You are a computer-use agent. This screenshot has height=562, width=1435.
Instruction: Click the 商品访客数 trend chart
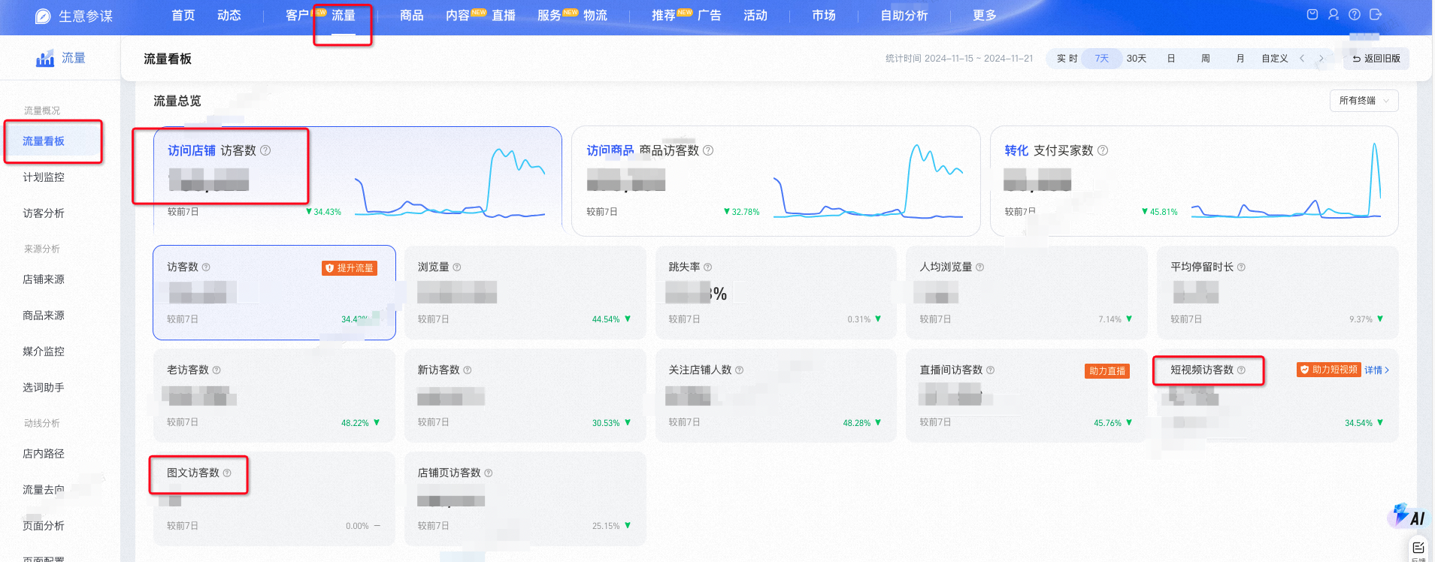(x=868, y=180)
